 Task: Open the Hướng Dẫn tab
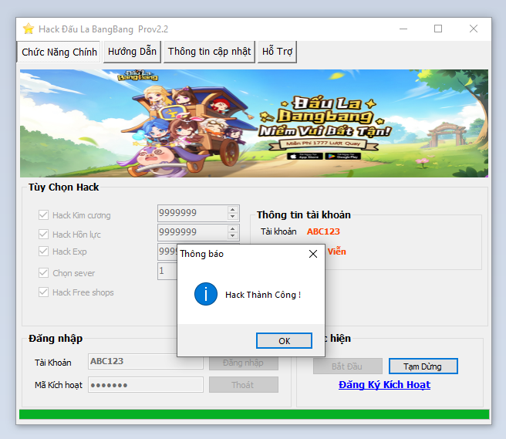(x=132, y=52)
